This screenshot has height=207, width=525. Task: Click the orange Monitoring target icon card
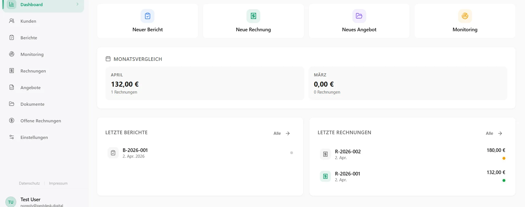coord(465,16)
